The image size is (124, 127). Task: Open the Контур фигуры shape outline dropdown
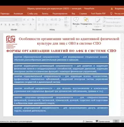click(112, 22)
